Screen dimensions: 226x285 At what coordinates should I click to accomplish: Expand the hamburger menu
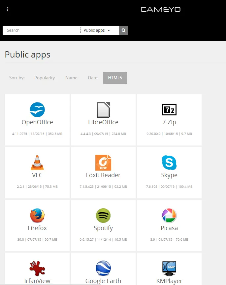point(8,9)
